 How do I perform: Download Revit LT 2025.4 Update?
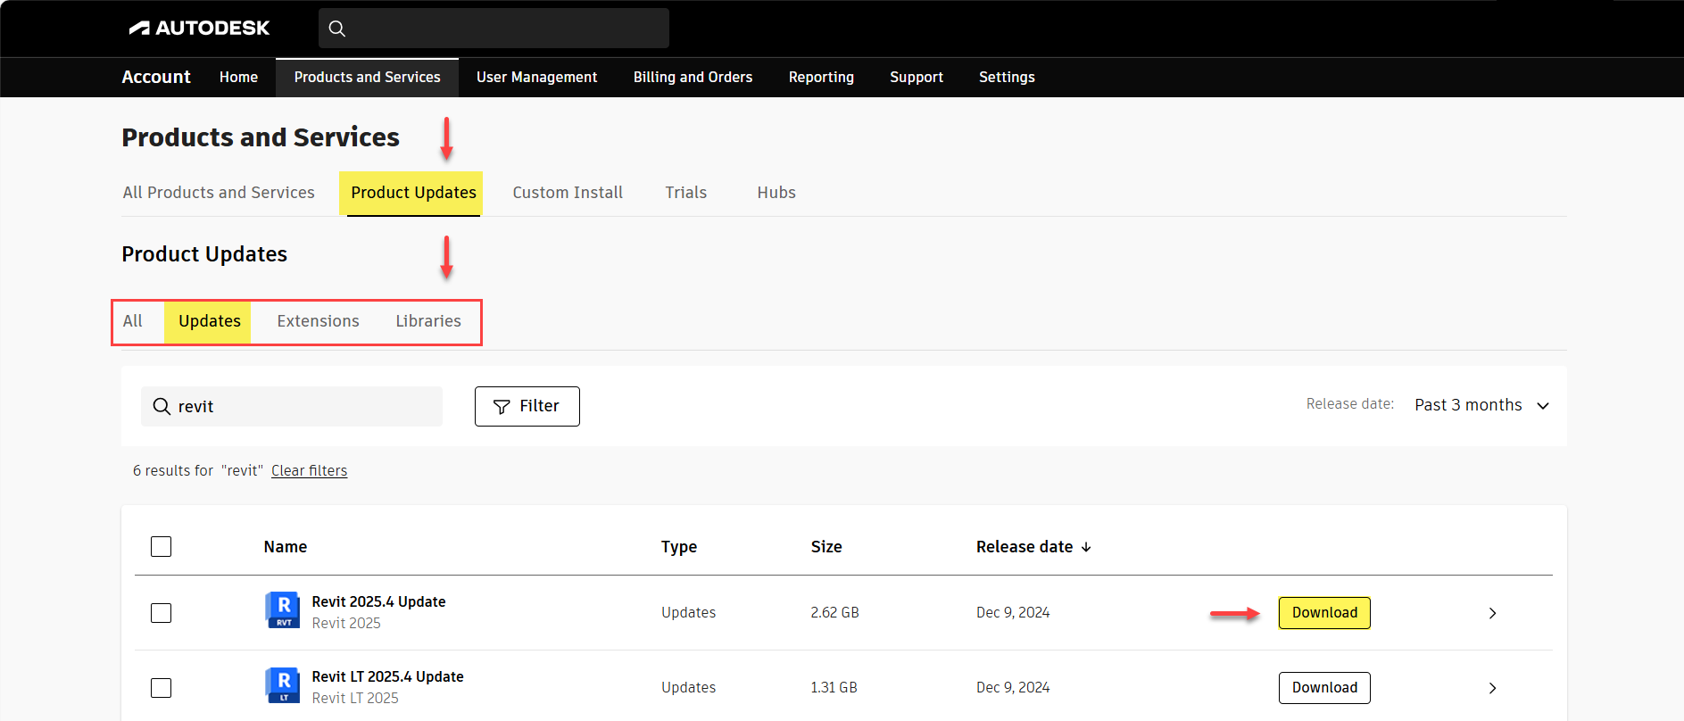point(1324,688)
